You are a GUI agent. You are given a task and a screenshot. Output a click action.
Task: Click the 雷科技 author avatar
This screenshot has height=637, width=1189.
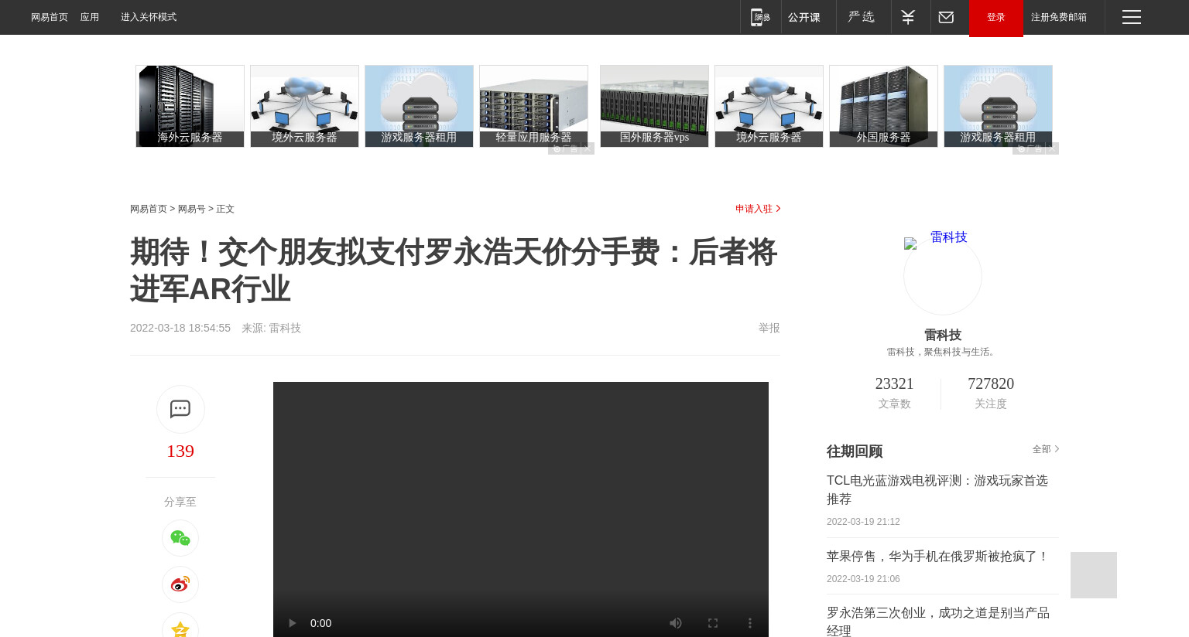pyautogui.click(x=943, y=275)
